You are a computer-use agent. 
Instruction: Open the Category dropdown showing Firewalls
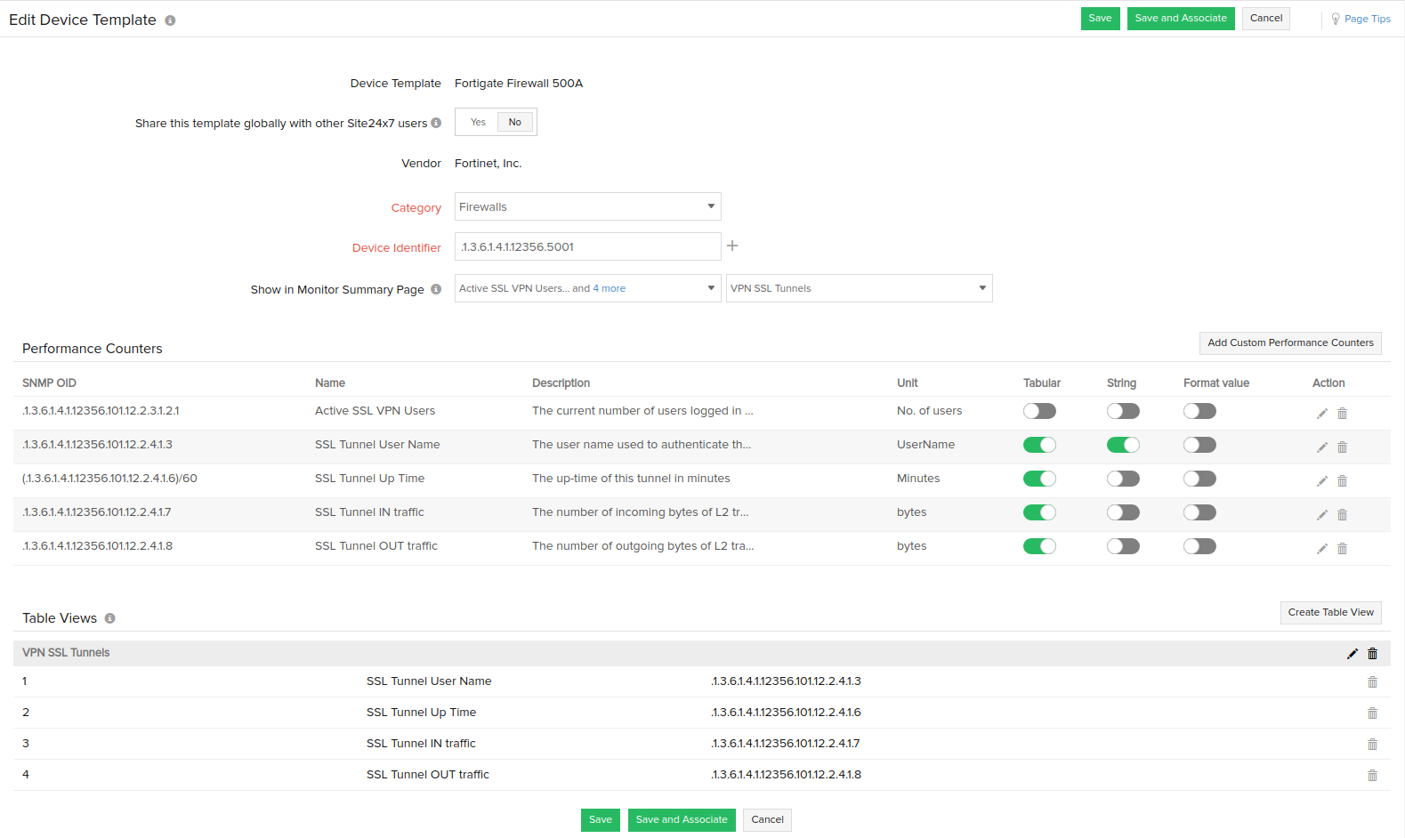587,206
